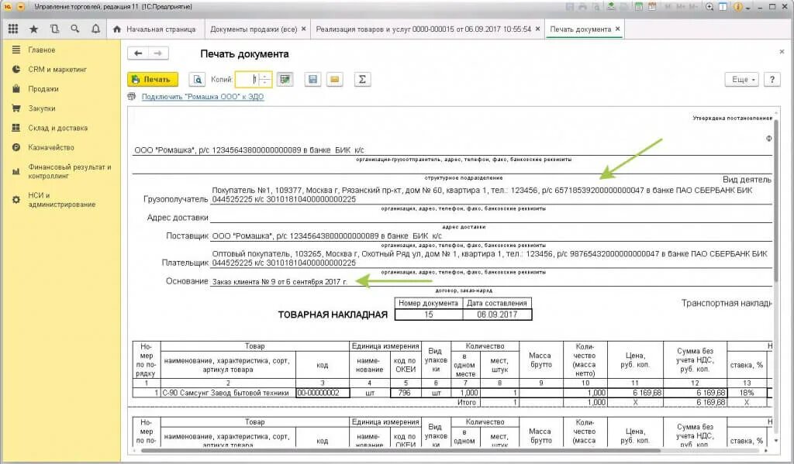Open НСИ и администрирование section
Screen dimensions: 794x464
click(60, 200)
